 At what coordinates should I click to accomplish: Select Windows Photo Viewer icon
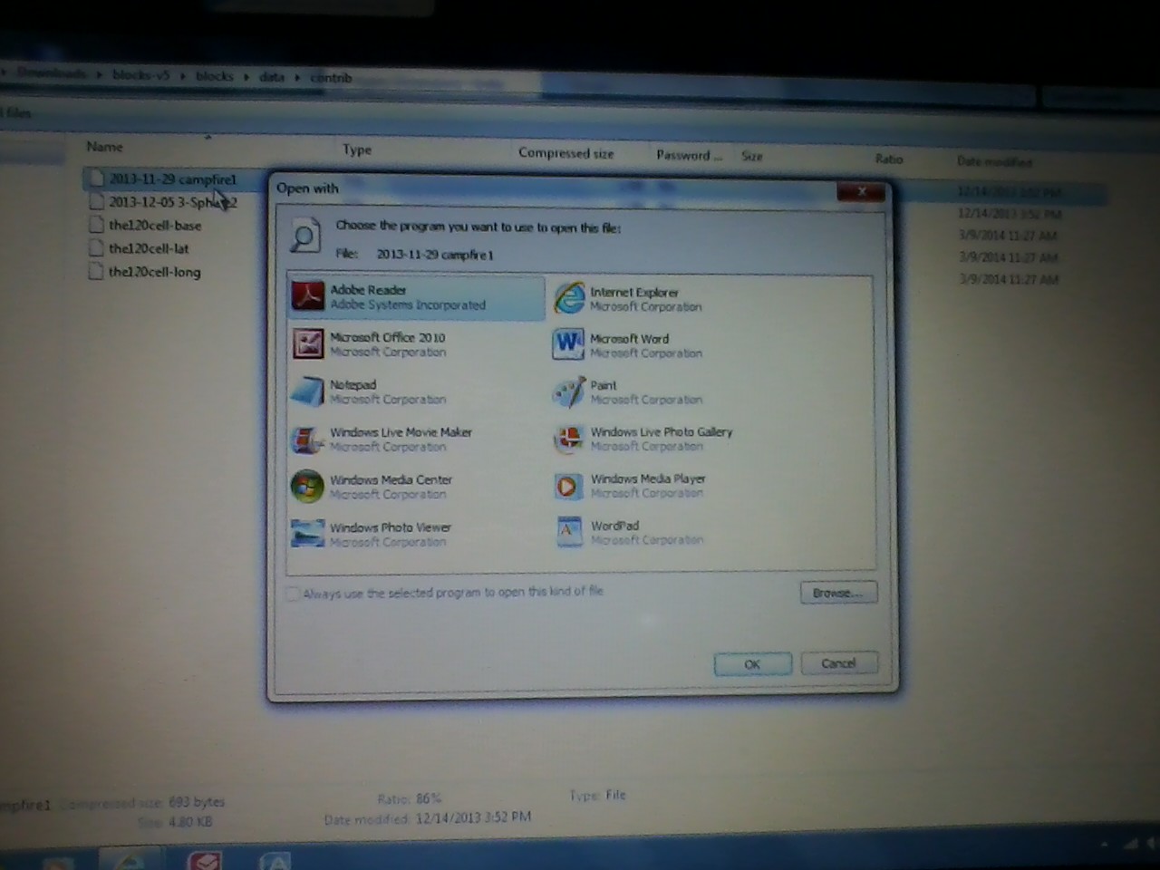308,534
